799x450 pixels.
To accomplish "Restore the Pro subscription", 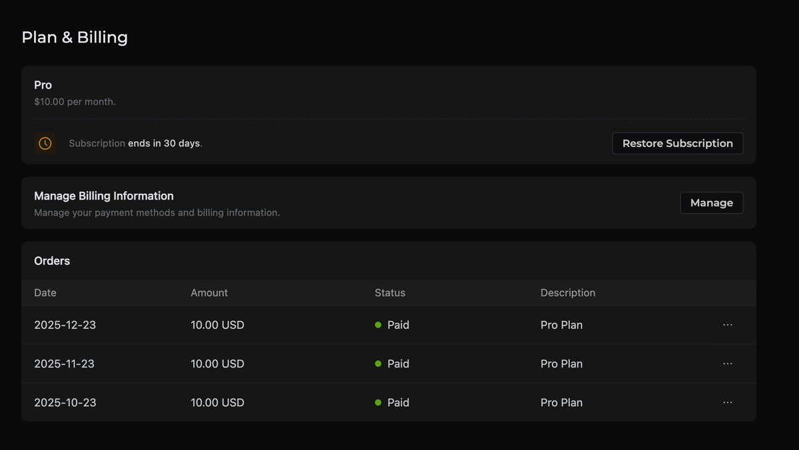I will tap(678, 143).
